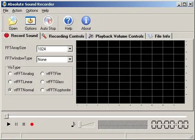Image resolution: width=195 pixels, height=140 pixels.
Task: Enable the vtFFTKryptonite radio button
Action: 42,90
